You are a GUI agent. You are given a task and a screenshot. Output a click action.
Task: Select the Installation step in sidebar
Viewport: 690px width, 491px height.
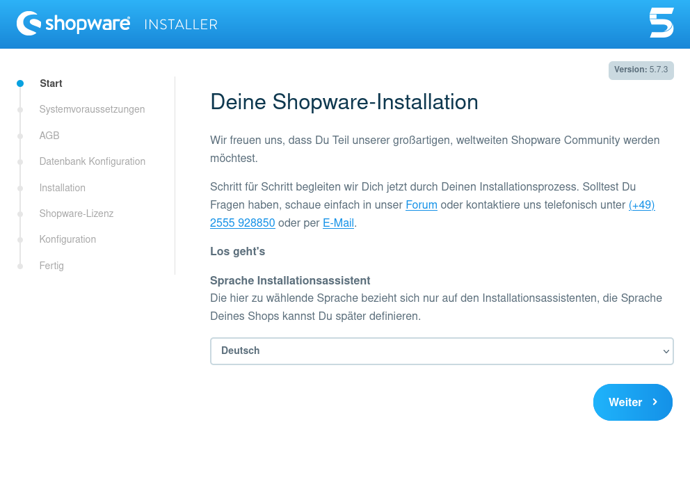(63, 188)
